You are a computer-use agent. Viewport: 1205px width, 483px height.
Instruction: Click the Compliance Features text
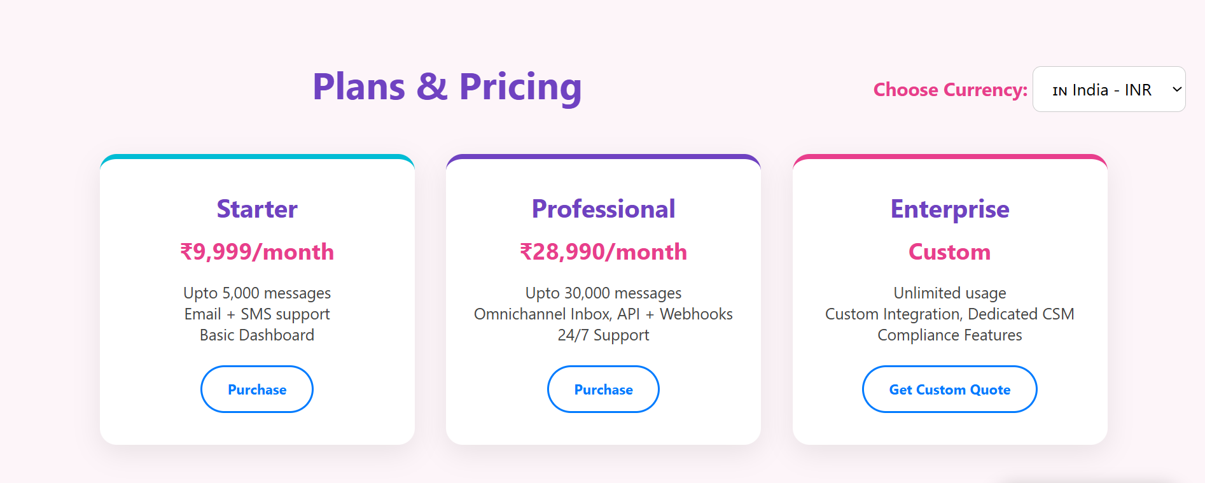coord(949,335)
